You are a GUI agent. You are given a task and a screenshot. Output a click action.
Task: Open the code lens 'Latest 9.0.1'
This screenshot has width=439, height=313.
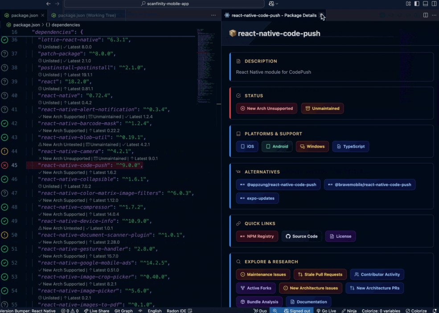144,158
